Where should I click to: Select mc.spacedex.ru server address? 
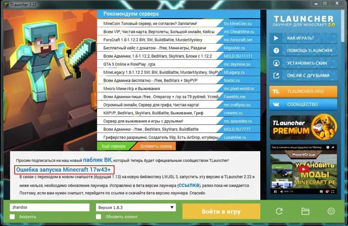(238, 121)
